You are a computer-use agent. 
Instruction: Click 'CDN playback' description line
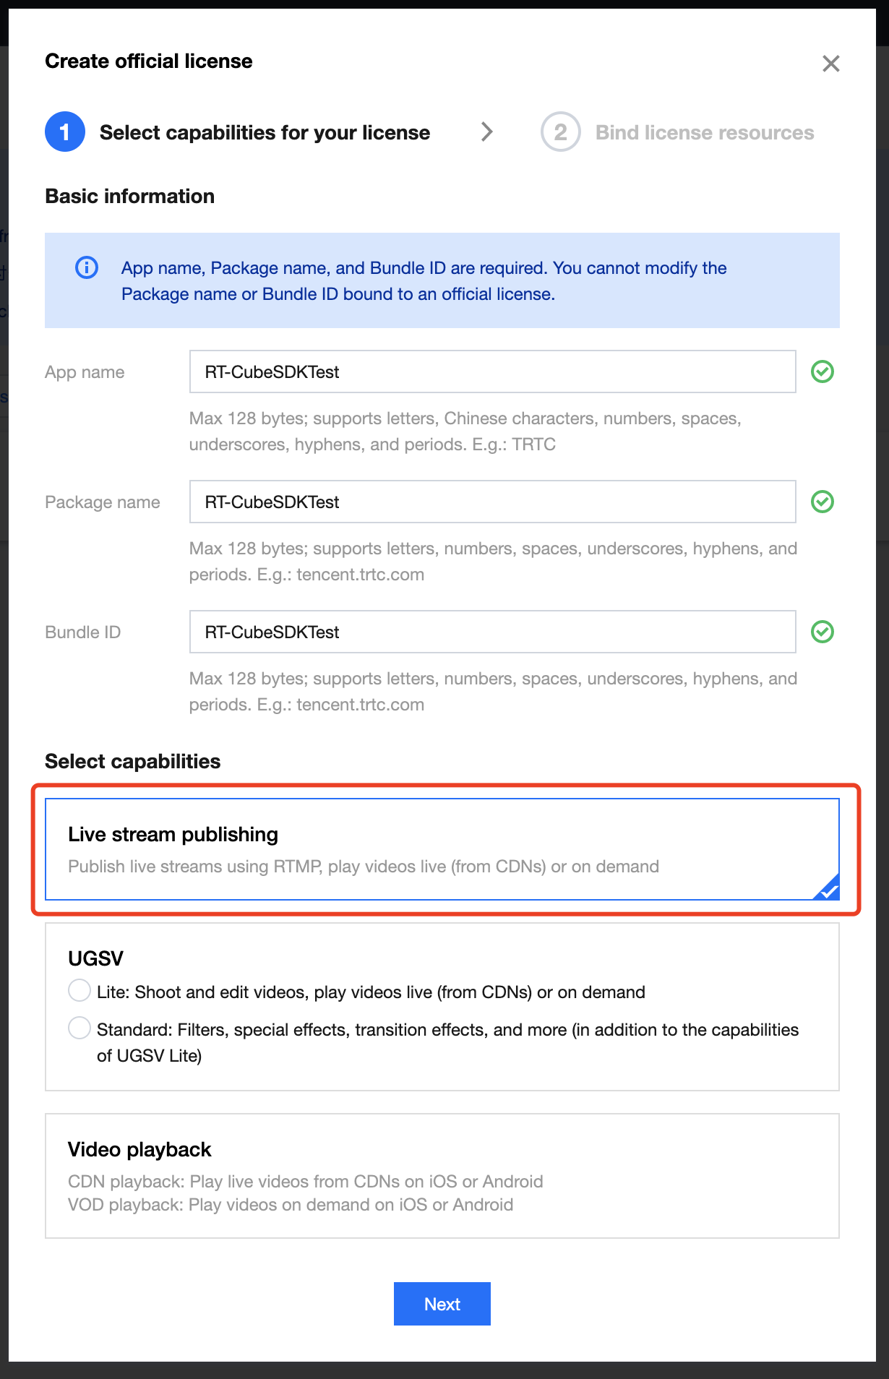[x=306, y=1181]
